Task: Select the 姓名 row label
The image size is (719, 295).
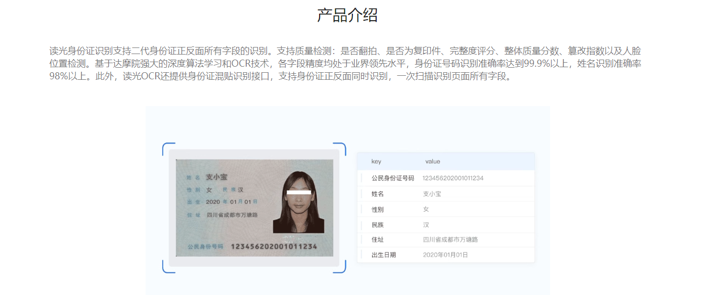Action: click(x=378, y=194)
